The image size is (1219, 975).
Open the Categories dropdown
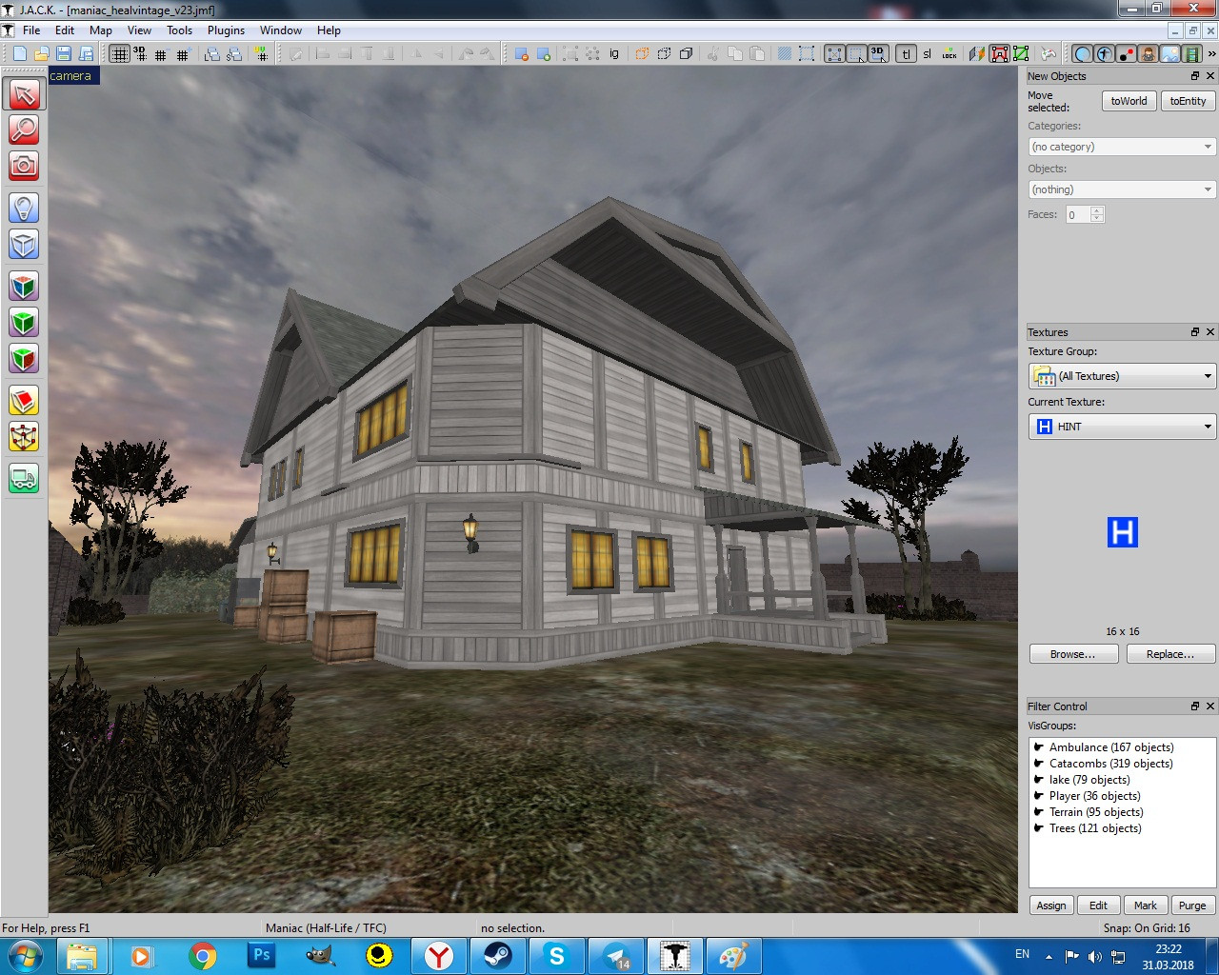1122,147
